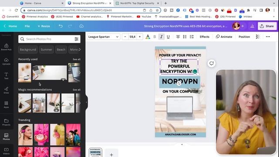279x157 pixels.
Task: Decrease font size with minus button
Action: click(125, 37)
